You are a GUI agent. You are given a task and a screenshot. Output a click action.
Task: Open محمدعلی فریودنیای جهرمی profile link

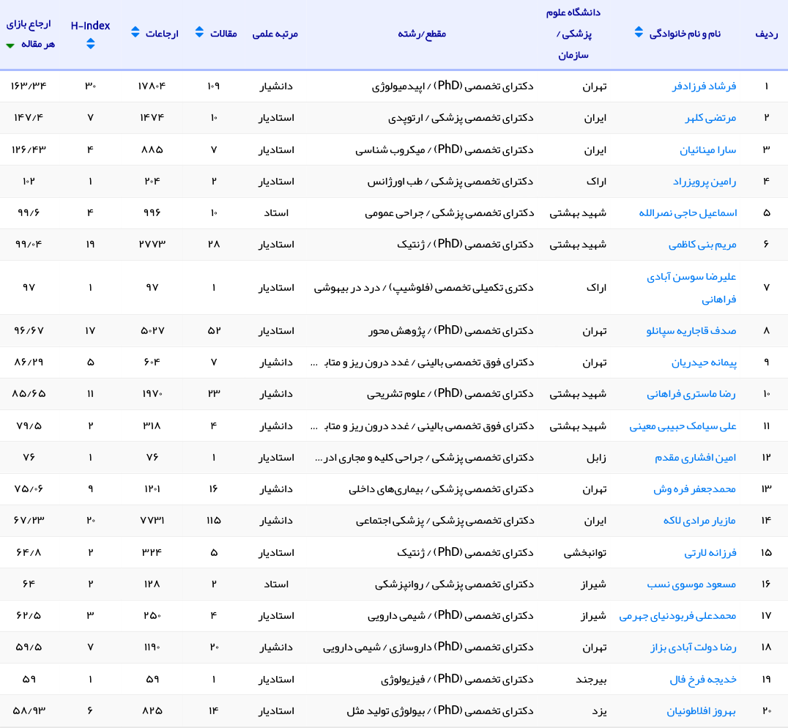coord(677,616)
